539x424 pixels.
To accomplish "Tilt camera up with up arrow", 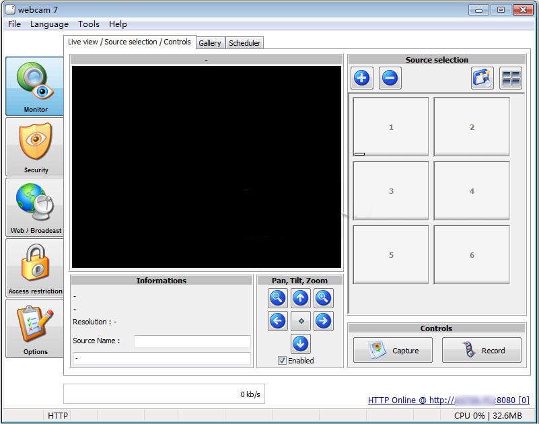I will pyautogui.click(x=300, y=297).
